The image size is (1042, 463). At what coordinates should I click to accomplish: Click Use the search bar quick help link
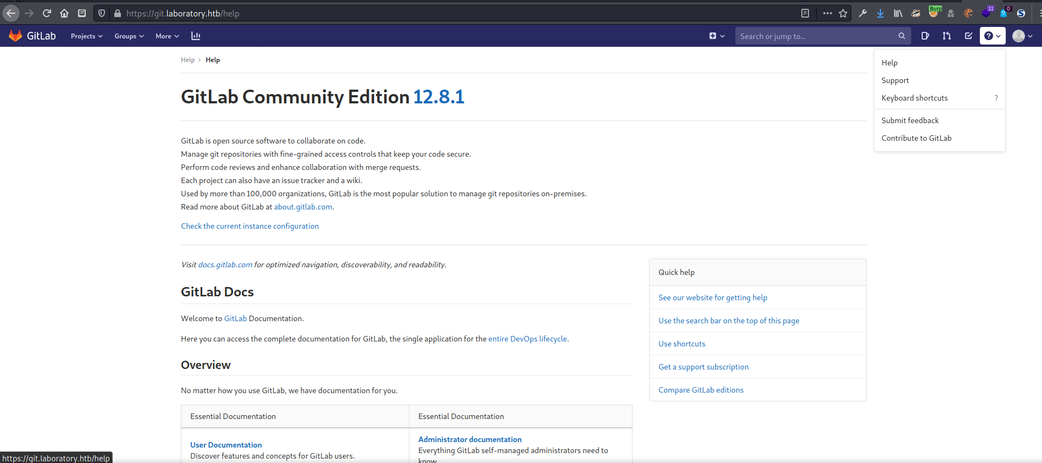point(729,321)
